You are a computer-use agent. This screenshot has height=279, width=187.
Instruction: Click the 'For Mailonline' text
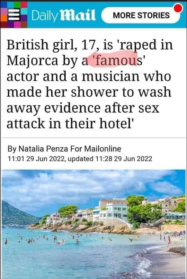tap(96, 149)
